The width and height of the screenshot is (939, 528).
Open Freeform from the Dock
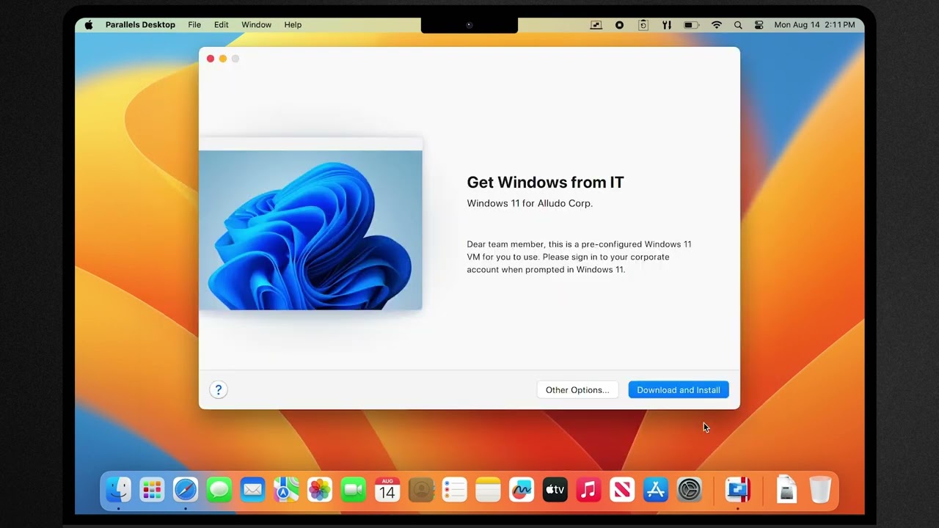coord(522,489)
